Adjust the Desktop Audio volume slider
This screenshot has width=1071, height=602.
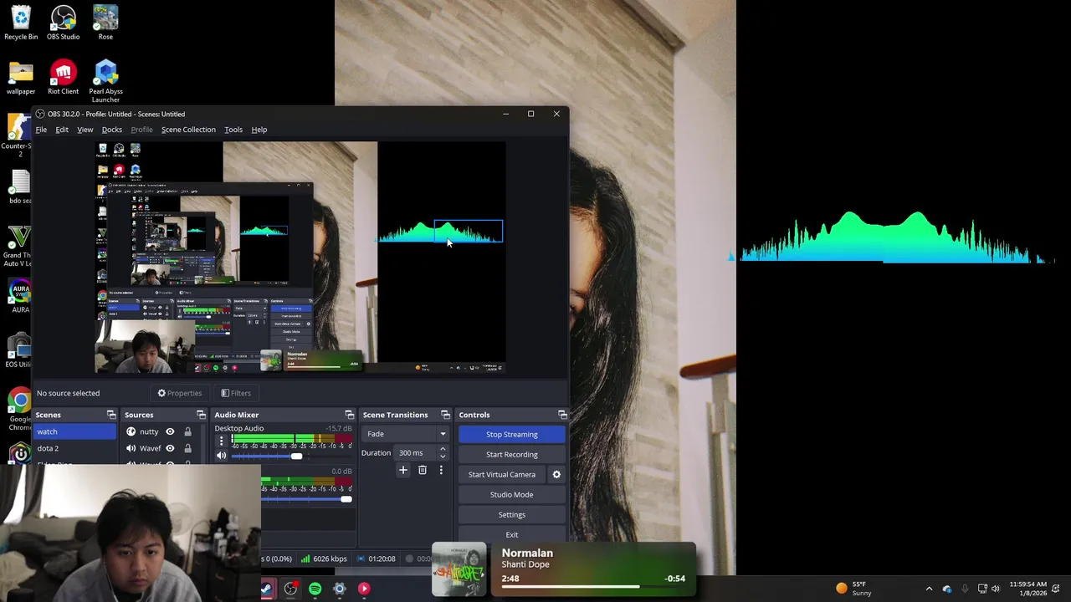tap(291, 456)
